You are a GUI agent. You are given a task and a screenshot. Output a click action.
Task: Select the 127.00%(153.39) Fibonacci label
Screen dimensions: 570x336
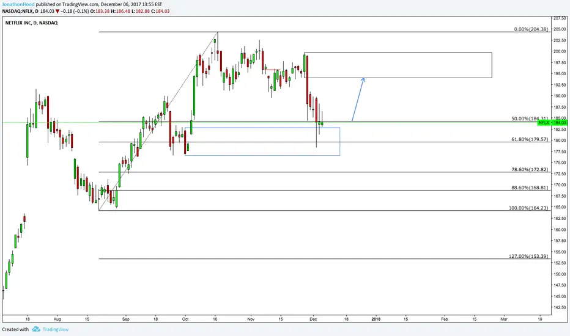(528, 256)
